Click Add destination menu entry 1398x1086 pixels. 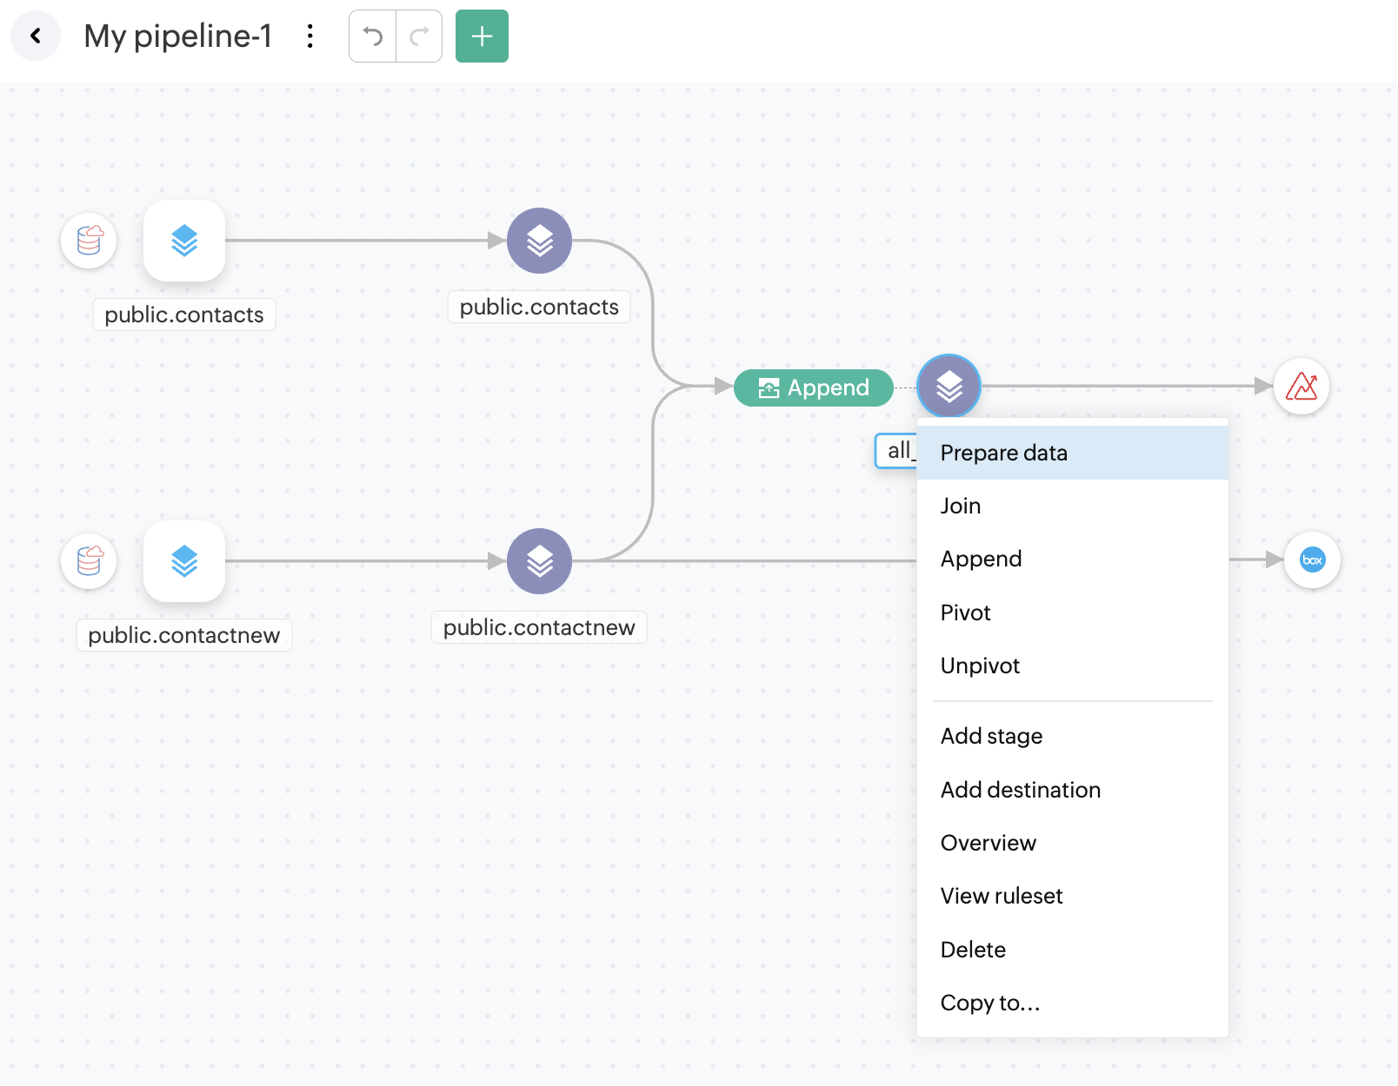1021,790
